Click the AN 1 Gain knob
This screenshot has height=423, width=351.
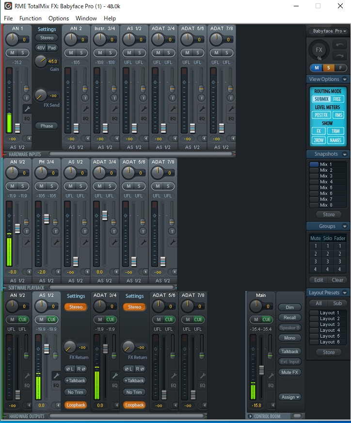click(x=40, y=61)
